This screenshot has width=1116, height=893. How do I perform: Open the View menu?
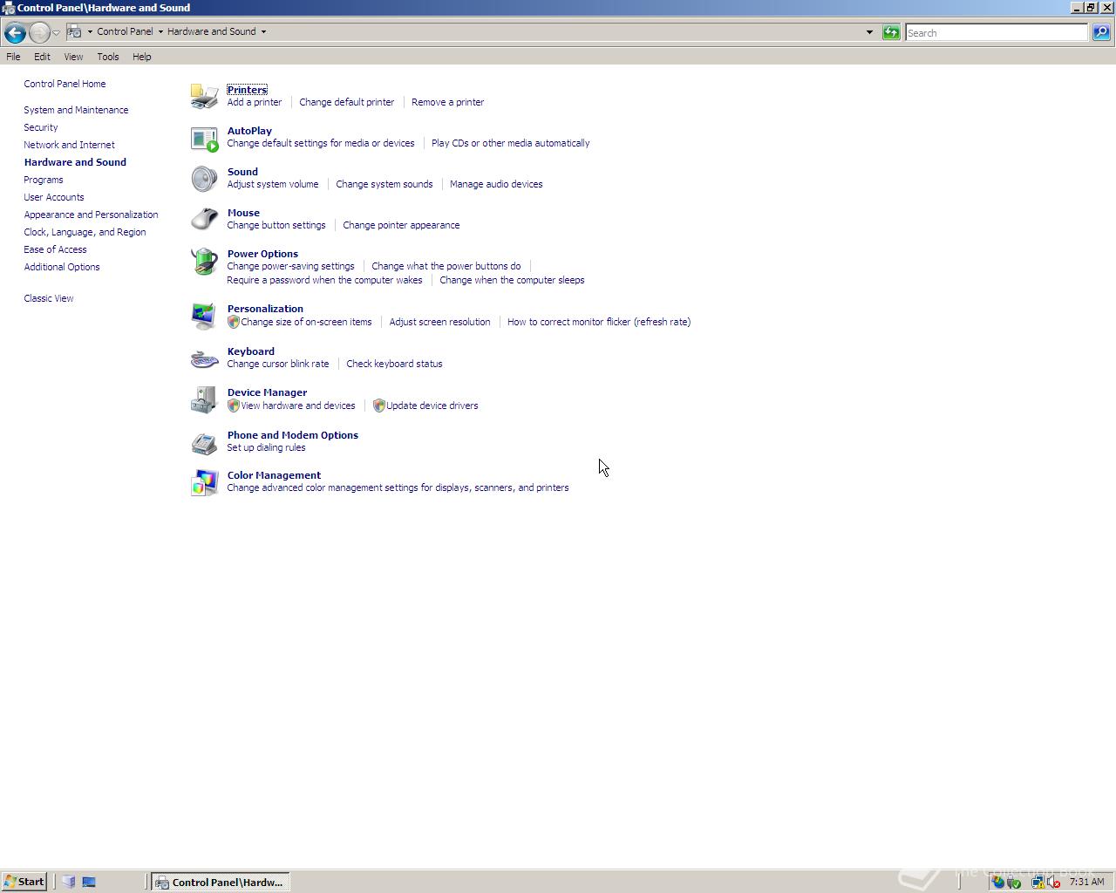click(x=73, y=57)
